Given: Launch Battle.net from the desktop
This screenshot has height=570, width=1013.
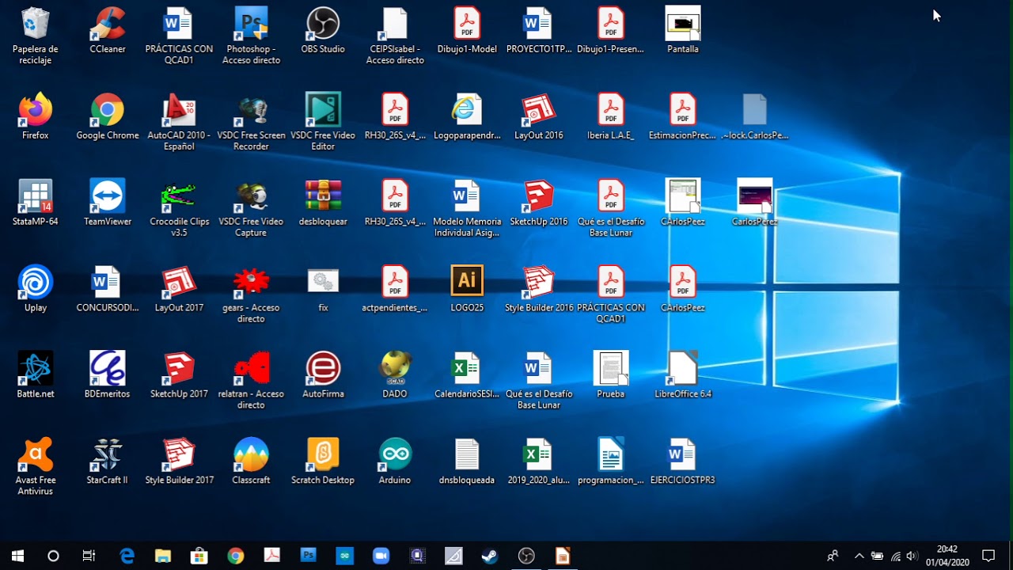Looking at the screenshot, I should coord(36,369).
